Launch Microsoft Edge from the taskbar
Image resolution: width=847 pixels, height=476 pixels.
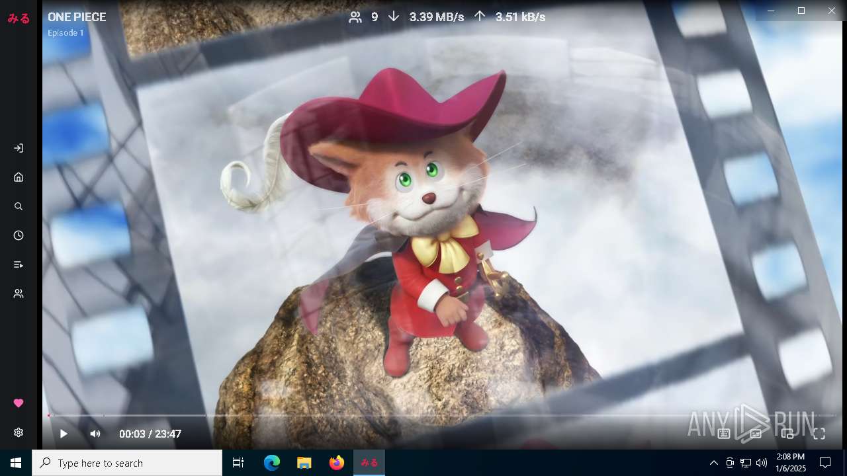pyautogui.click(x=272, y=463)
